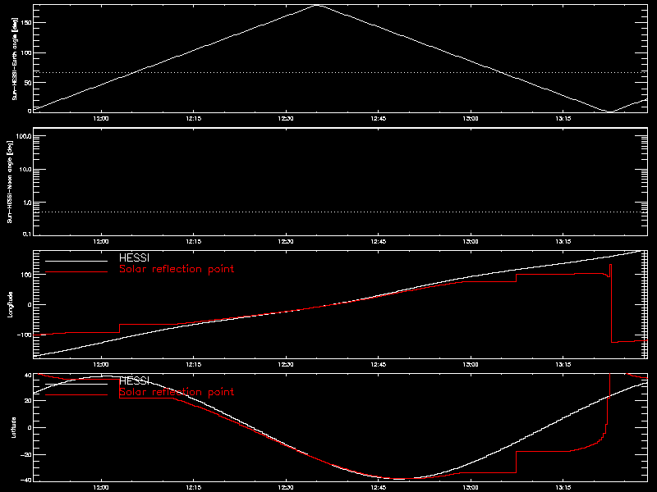Click the "Longitude" axis title
This screenshot has width=657, height=492.
pyautogui.click(x=11, y=304)
